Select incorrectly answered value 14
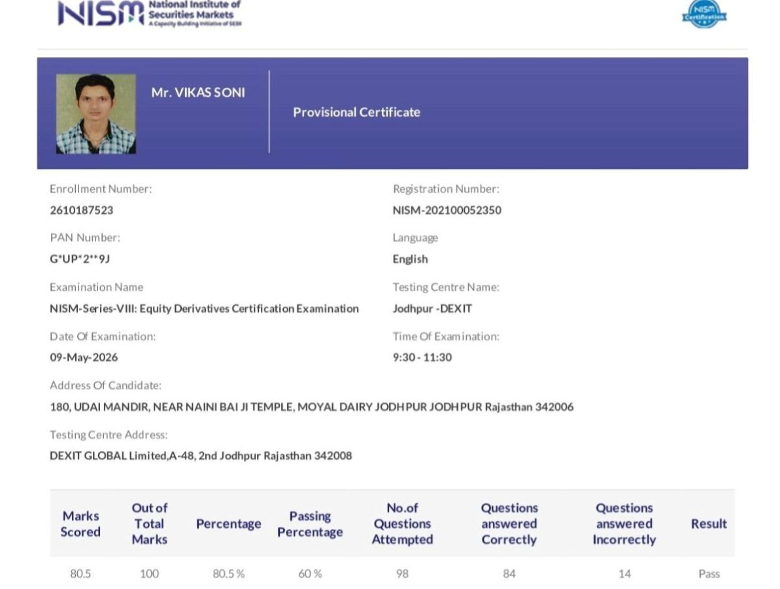The height and width of the screenshot is (589, 780). pos(624,573)
